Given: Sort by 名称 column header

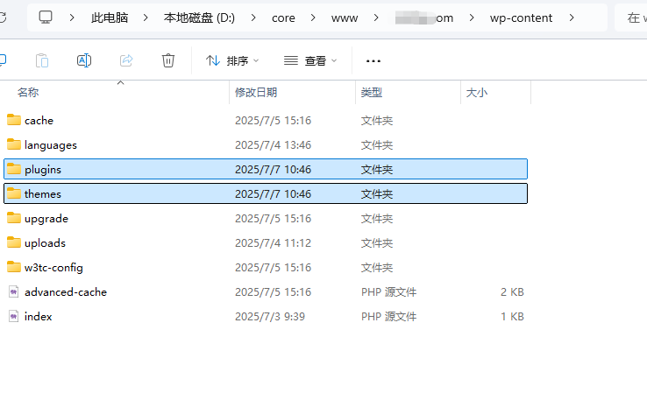Looking at the screenshot, I should (28, 92).
